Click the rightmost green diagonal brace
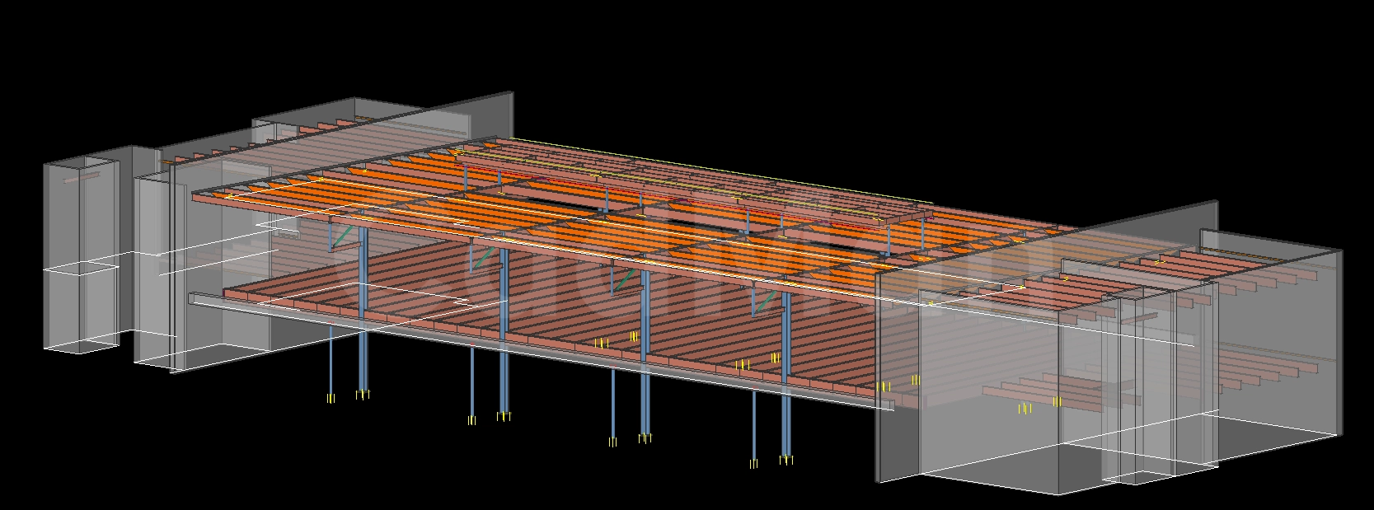1374x510 pixels. pos(765,302)
